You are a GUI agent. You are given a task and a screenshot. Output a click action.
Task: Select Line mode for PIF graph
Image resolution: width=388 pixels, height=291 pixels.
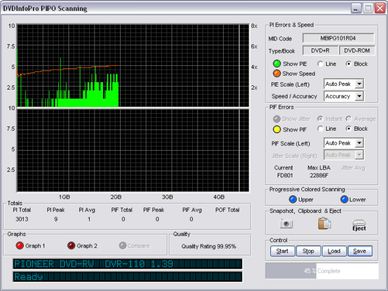coord(321,129)
